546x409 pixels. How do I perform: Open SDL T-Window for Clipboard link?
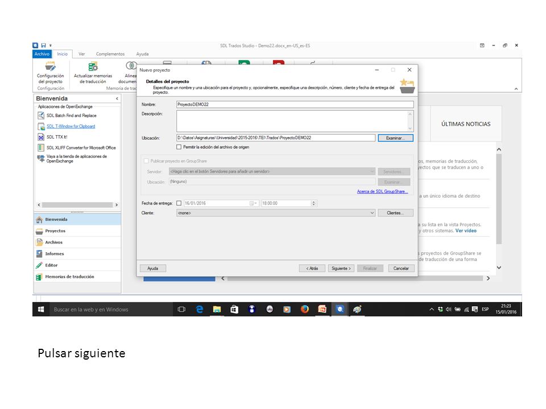[71, 126]
